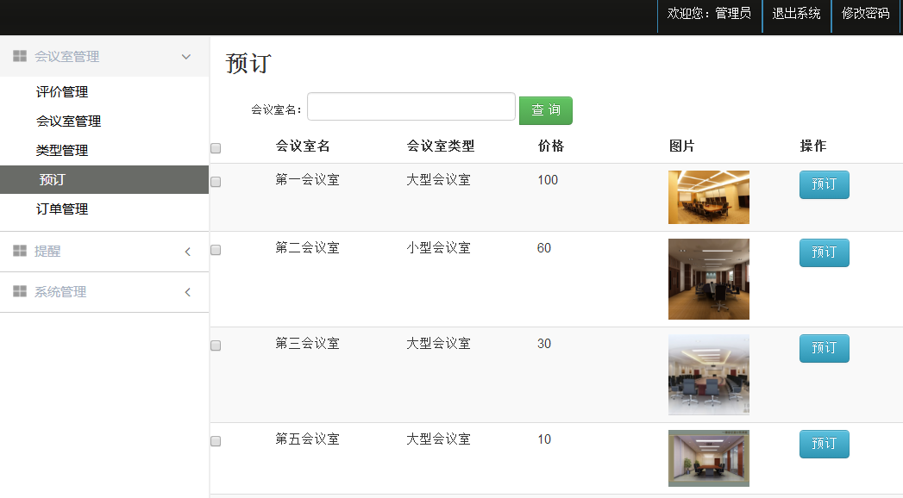Expand the 系统管理 section chevron
903x498 pixels.
pos(188,292)
